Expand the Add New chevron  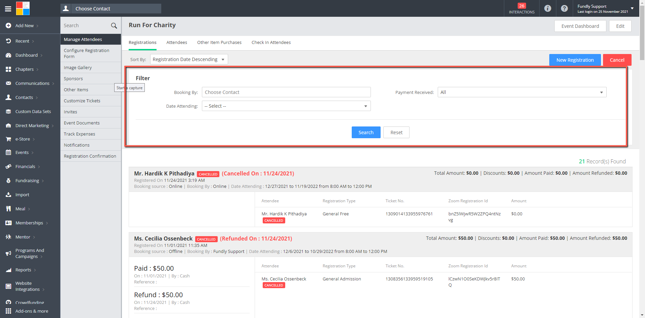point(37,26)
